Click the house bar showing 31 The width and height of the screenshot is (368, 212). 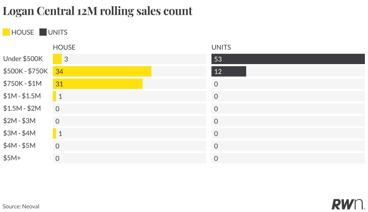click(98, 84)
